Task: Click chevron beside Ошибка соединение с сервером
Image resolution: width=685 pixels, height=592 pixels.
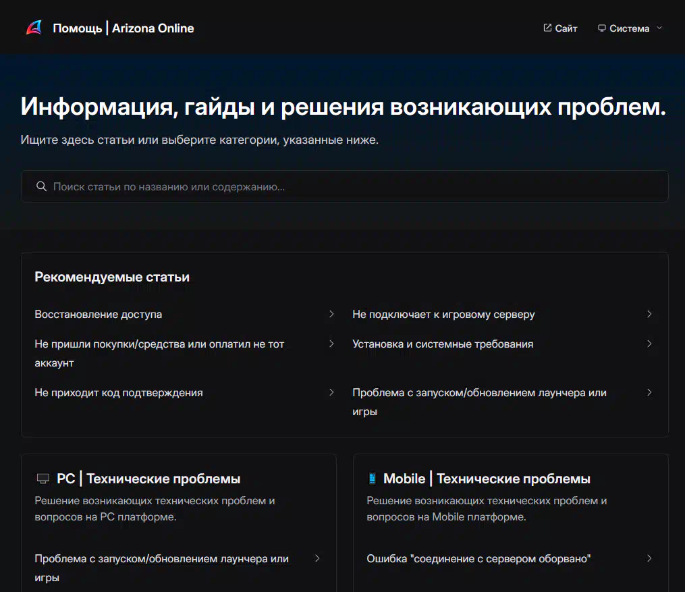Action: 649,558
